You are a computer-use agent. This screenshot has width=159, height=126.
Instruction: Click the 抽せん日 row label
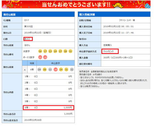pyautogui.click(x=7, y=33)
